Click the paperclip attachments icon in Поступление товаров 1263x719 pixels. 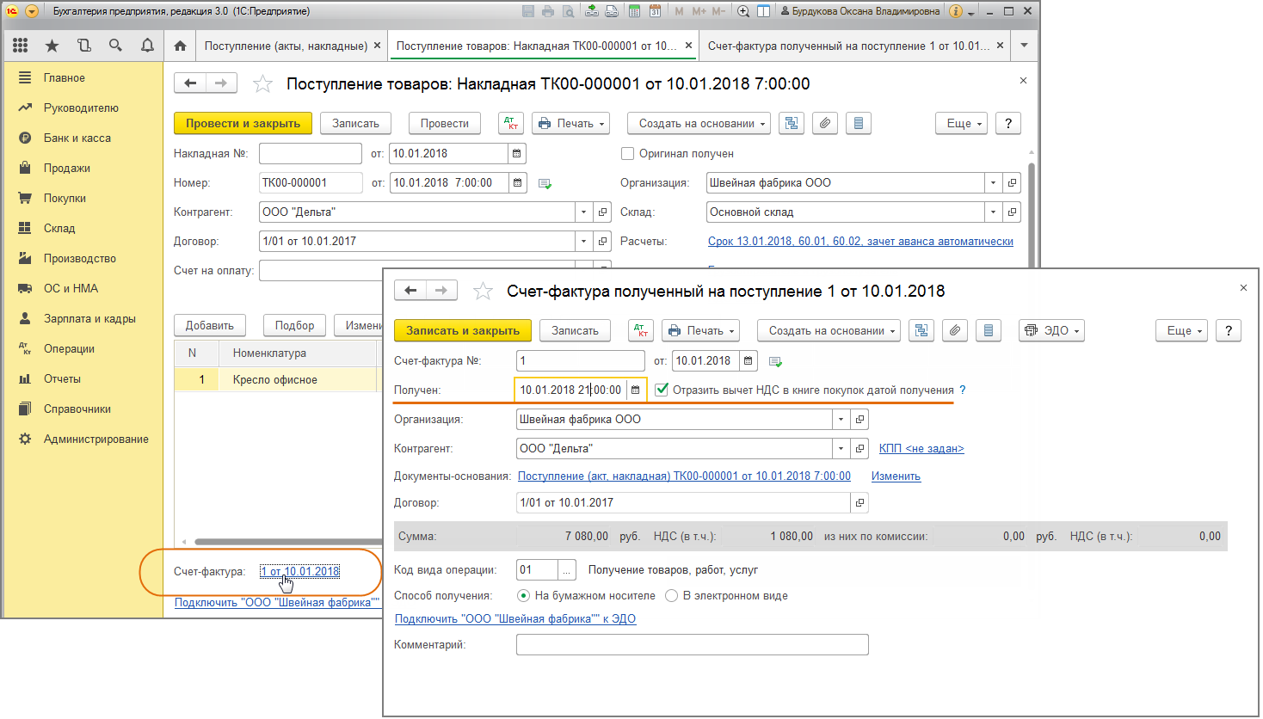click(x=824, y=123)
